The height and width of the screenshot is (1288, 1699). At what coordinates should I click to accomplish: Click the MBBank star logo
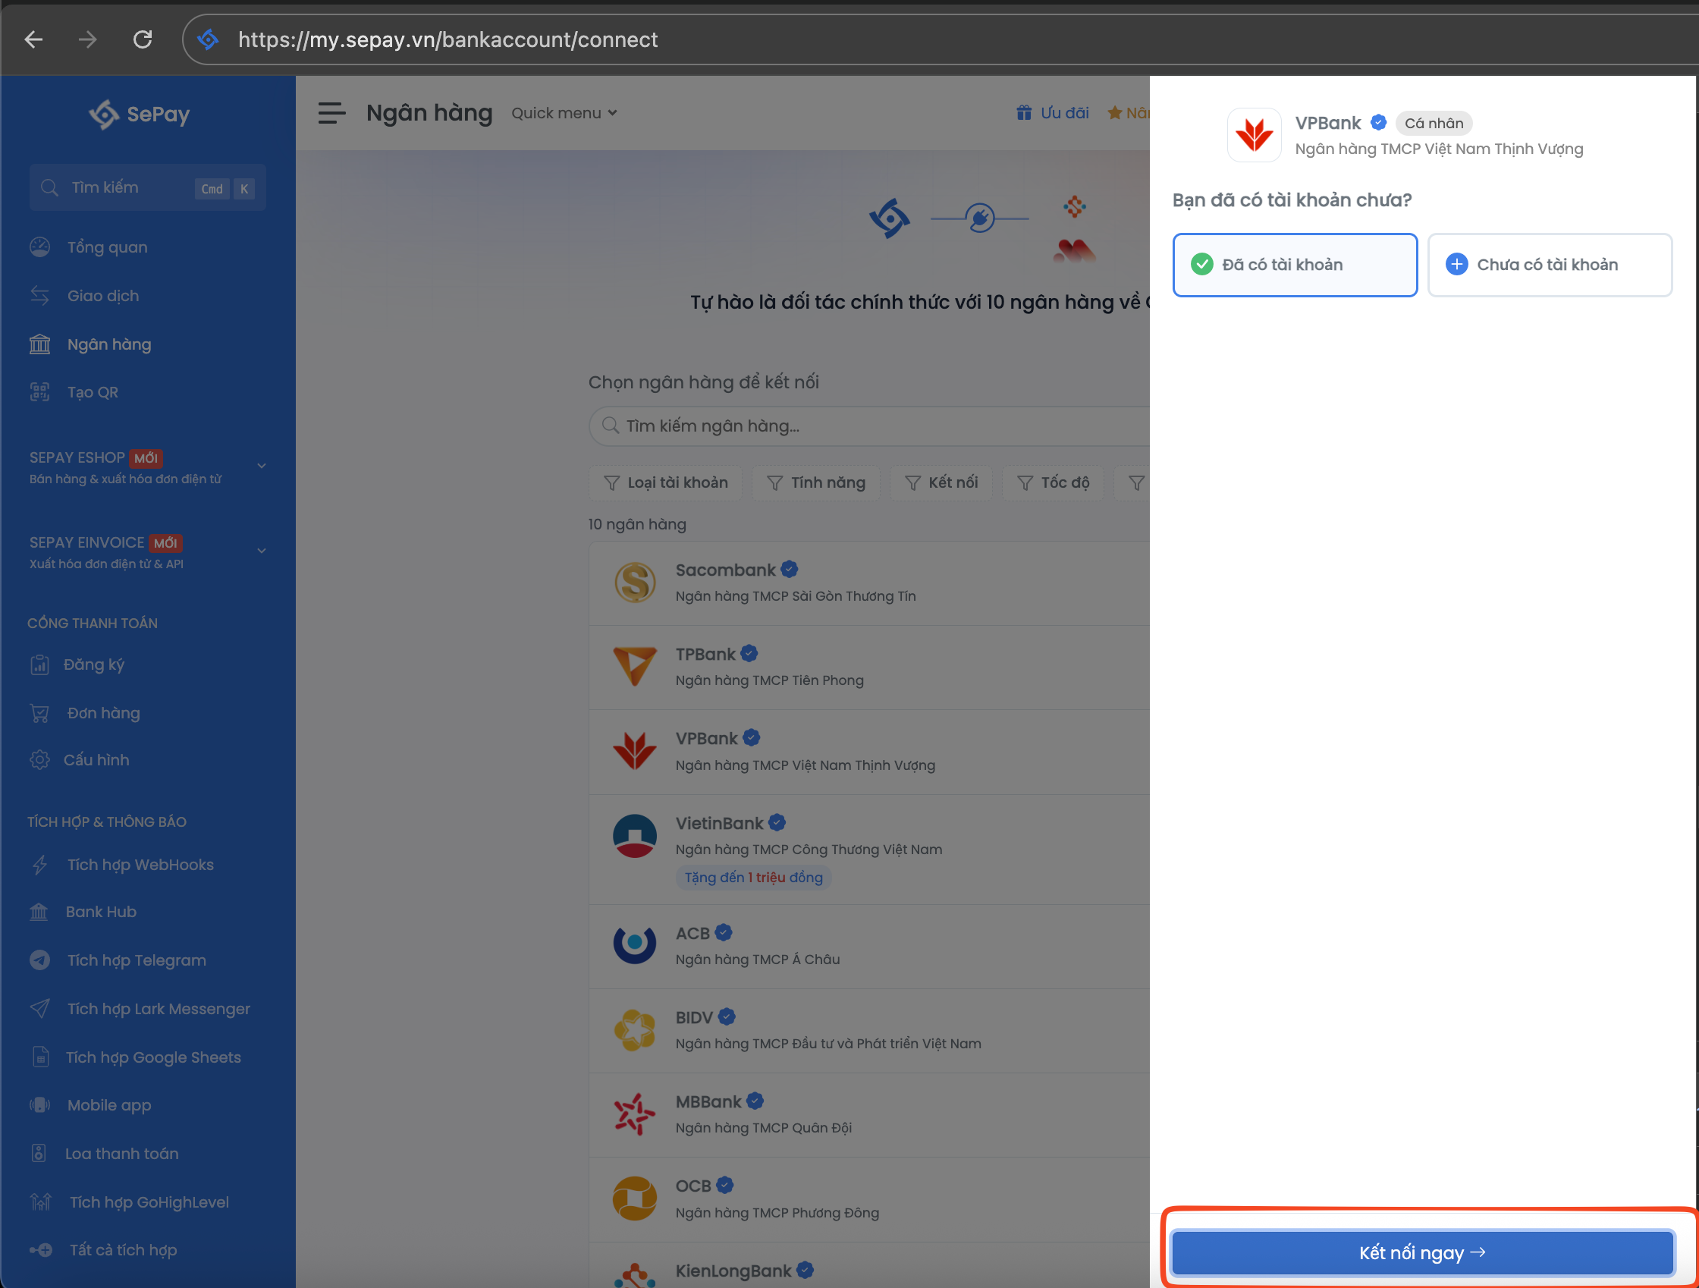(634, 1114)
